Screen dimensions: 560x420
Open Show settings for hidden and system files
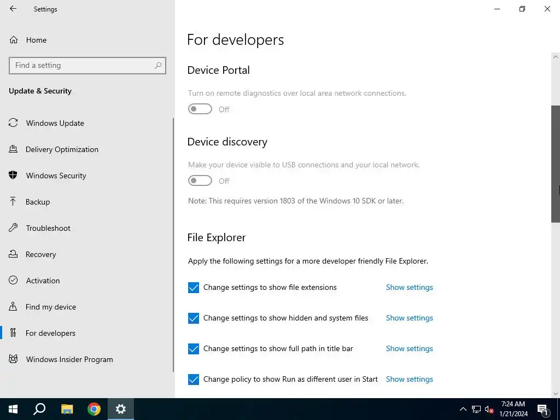tap(409, 318)
